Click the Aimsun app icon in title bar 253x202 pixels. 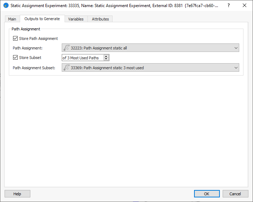(6, 6)
